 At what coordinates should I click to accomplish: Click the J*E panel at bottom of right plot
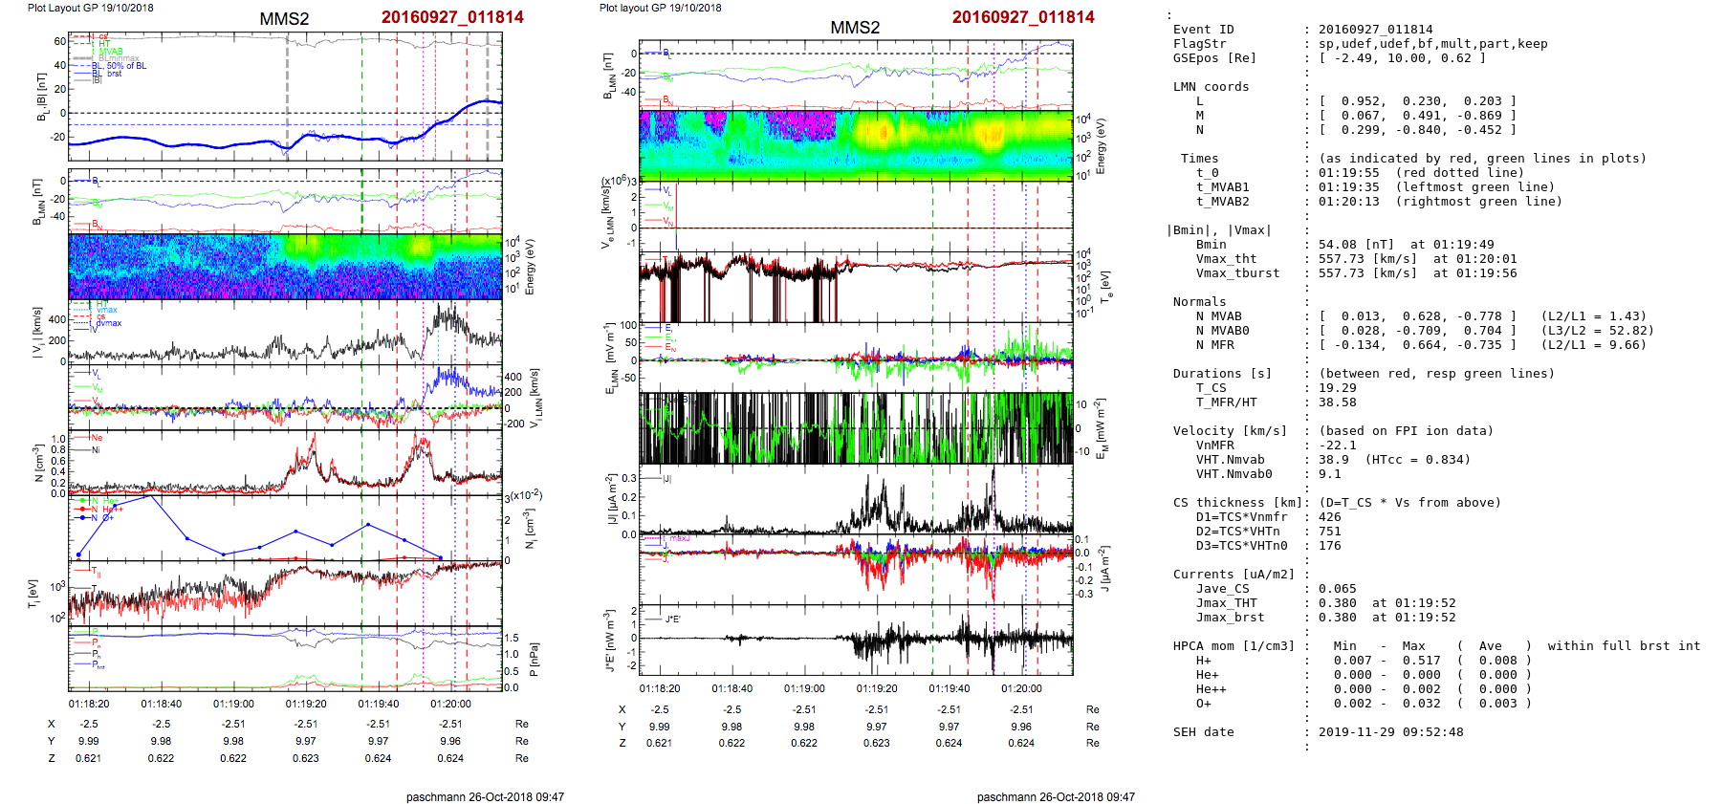click(856, 640)
